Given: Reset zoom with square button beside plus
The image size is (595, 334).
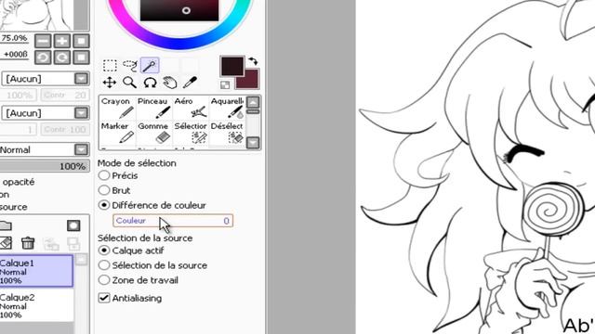Looking at the screenshot, I should [x=81, y=41].
